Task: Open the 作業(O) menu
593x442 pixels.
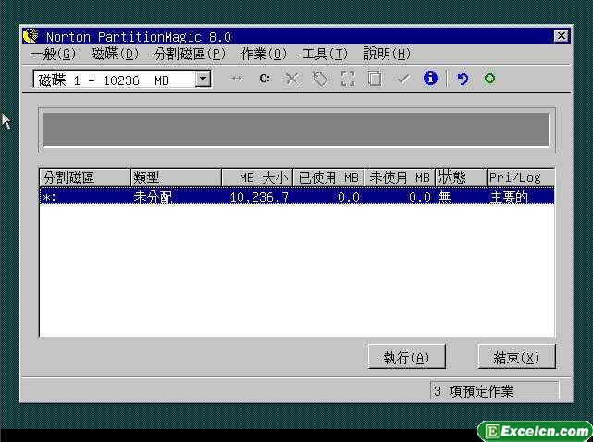Action: (x=264, y=55)
